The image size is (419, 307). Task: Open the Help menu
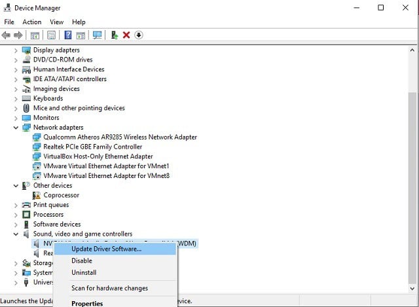click(x=79, y=22)
